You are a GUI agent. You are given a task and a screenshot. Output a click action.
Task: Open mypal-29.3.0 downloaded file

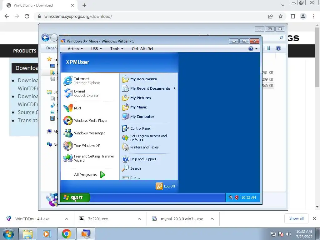(x=182, y=219)
